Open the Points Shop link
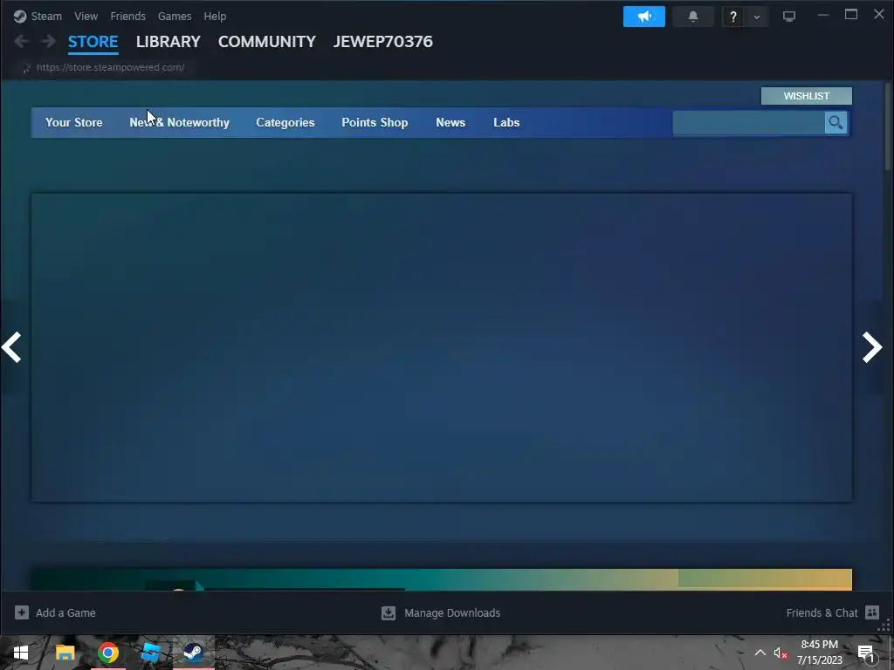This screenshot has height=670, width=894. [375, 122]
